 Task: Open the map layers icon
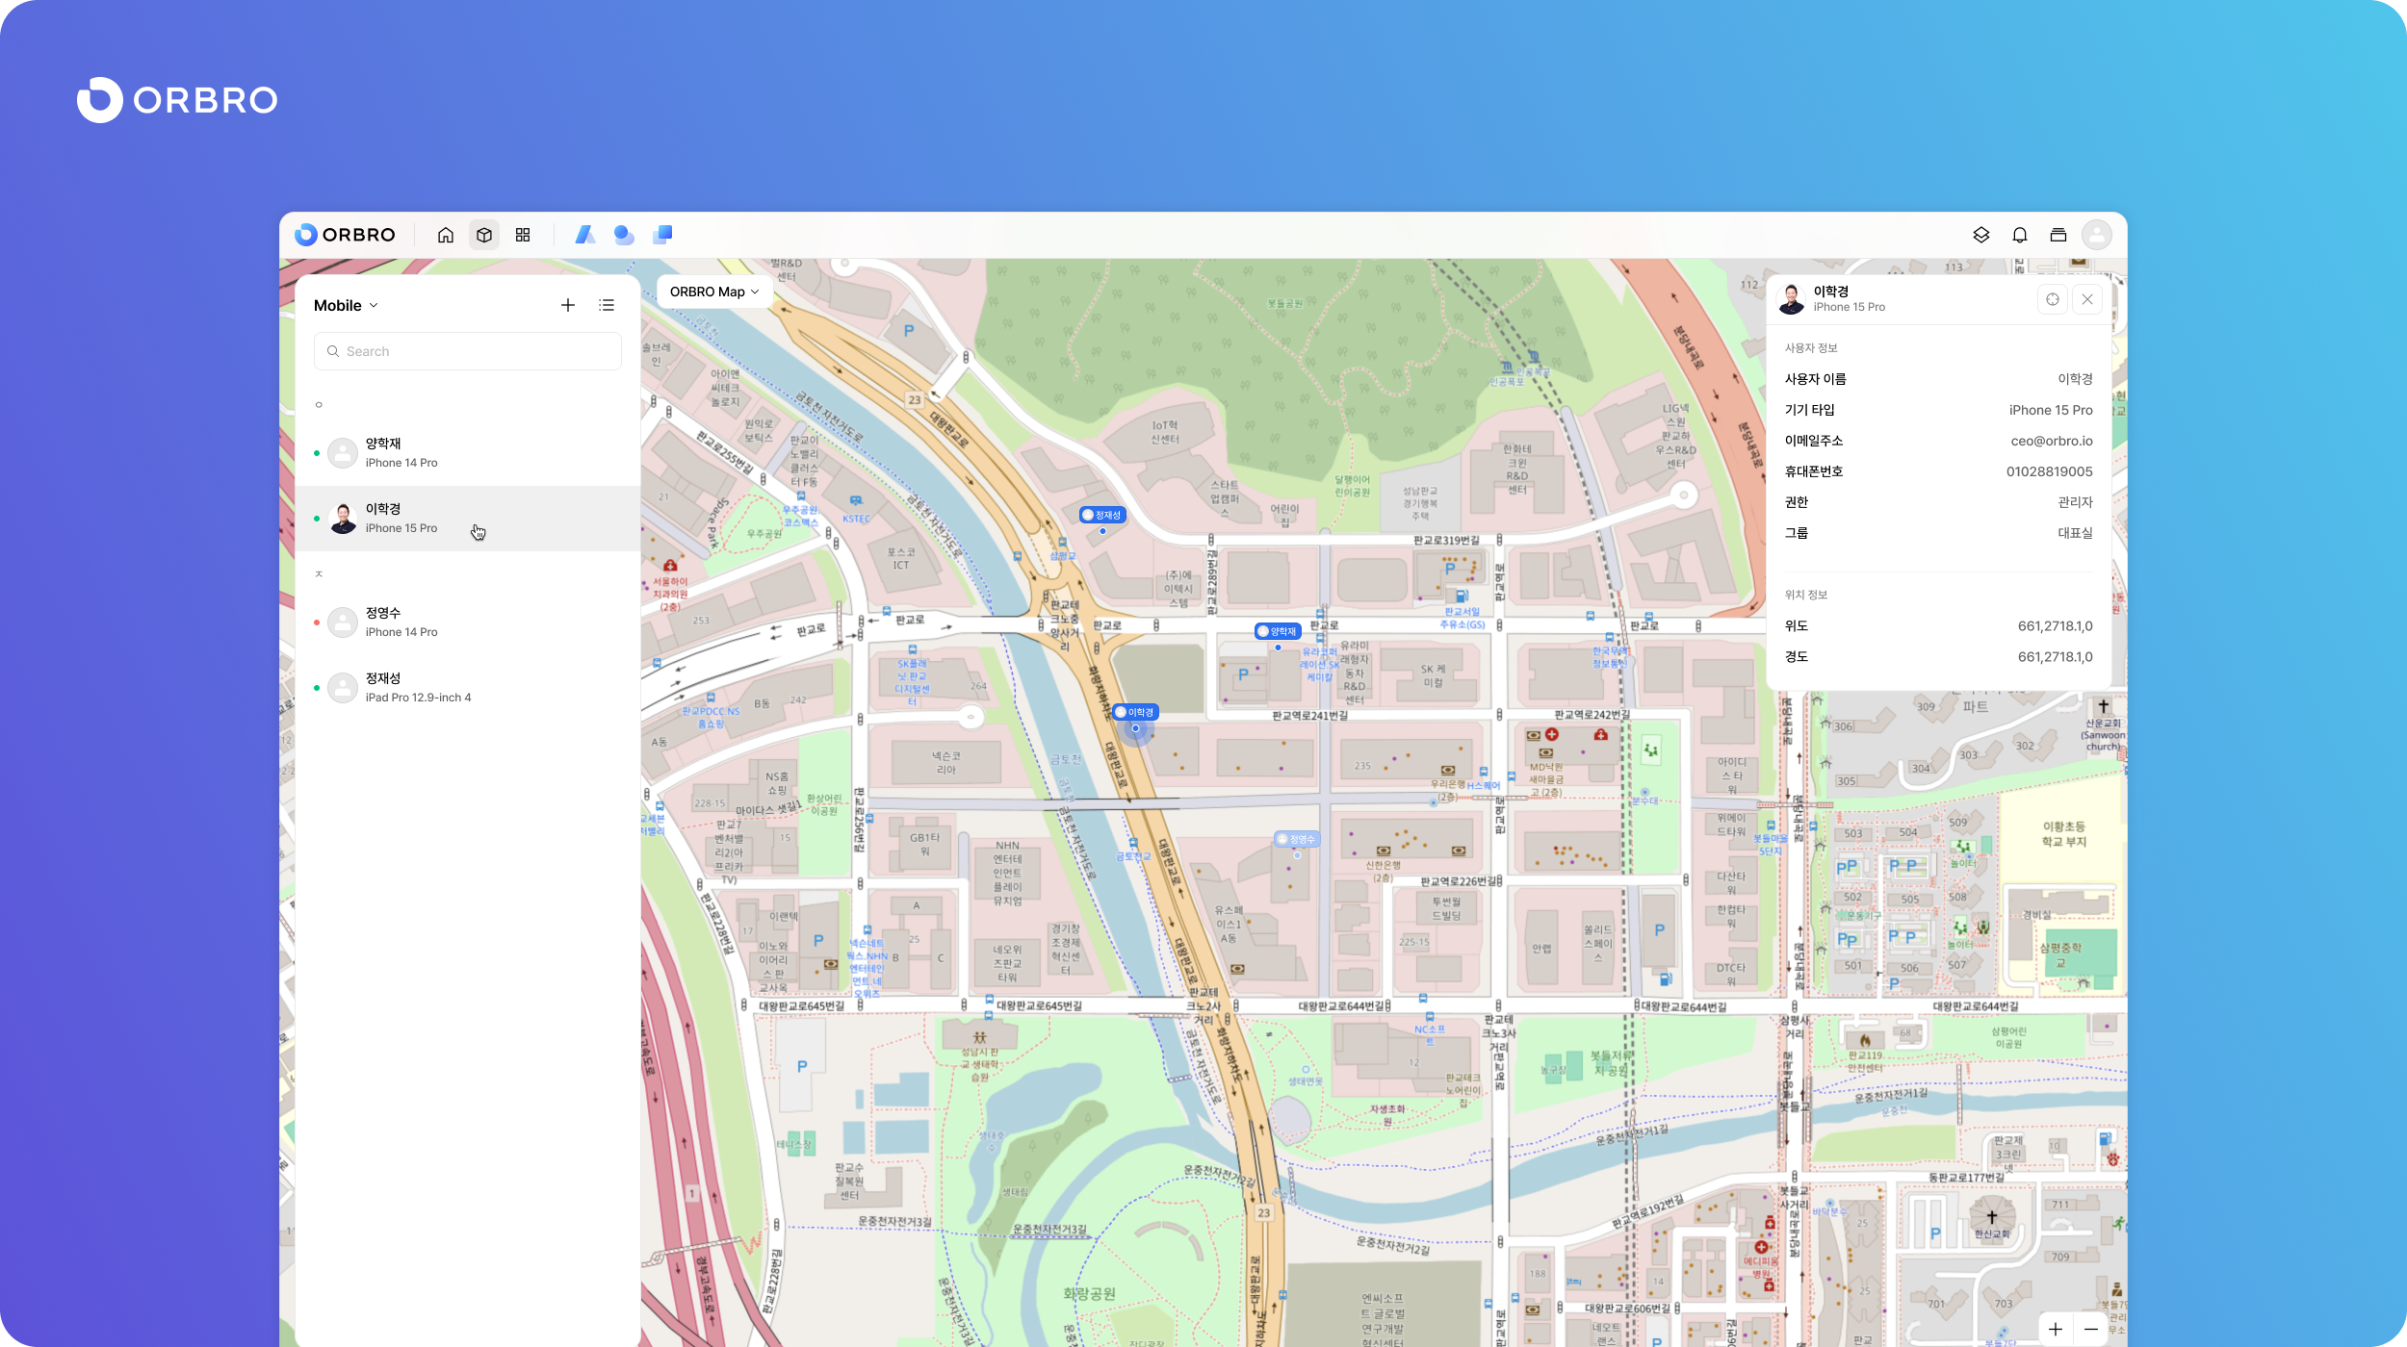(x=1980, y=235)
